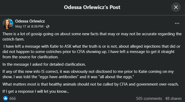The width and height of the screenshot is (185, 102).
Task: Click "In the message I asked for detailed clarification."
Action: (x=44, y=64)
